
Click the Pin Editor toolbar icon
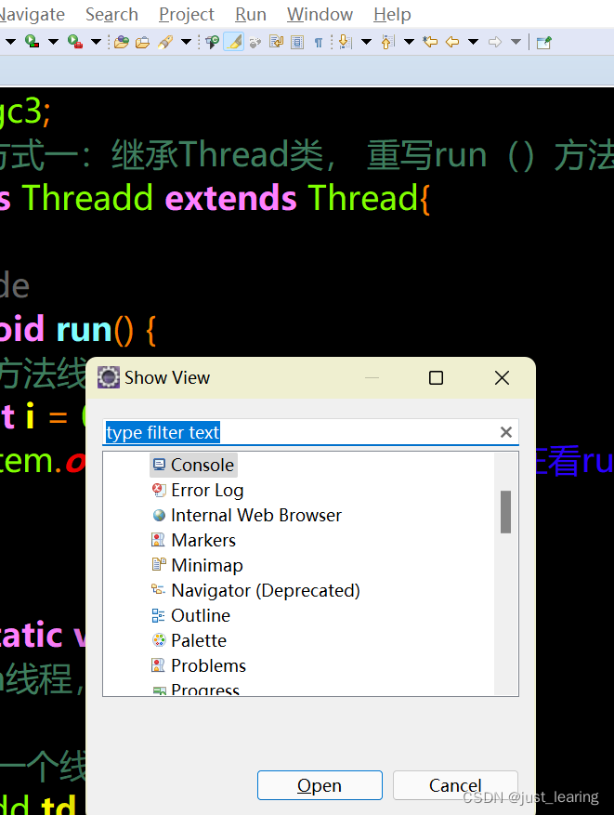pos(543,42)
